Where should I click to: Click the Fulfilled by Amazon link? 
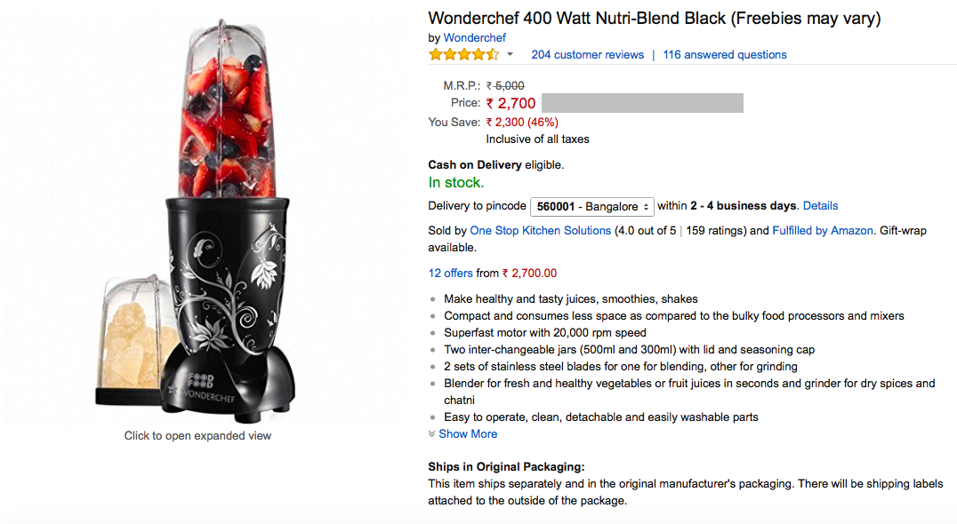[x=822, y=231]
